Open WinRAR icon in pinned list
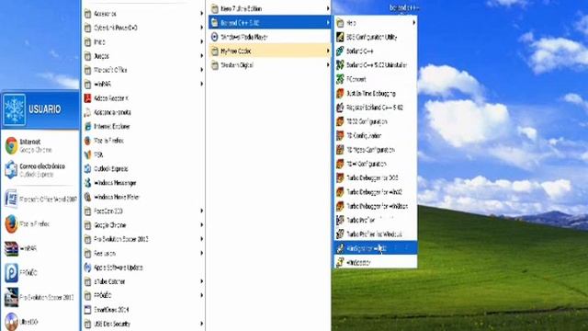The height and width of the screenshot is (331, 588). 11,249
